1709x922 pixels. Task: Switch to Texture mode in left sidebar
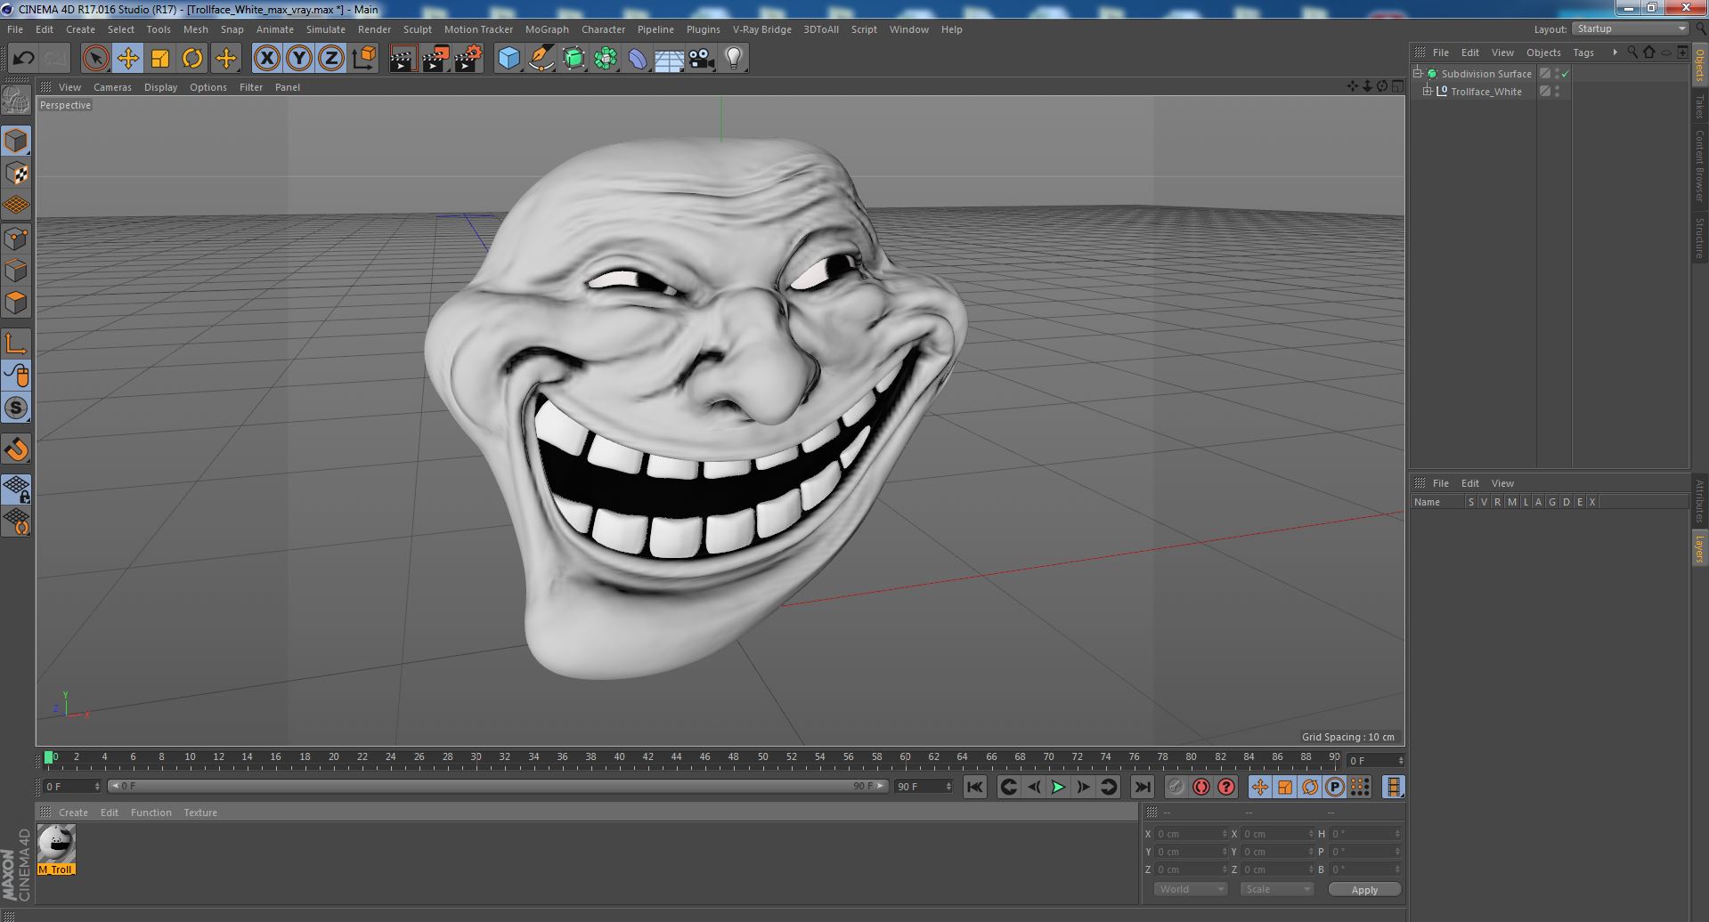(16, 173)
